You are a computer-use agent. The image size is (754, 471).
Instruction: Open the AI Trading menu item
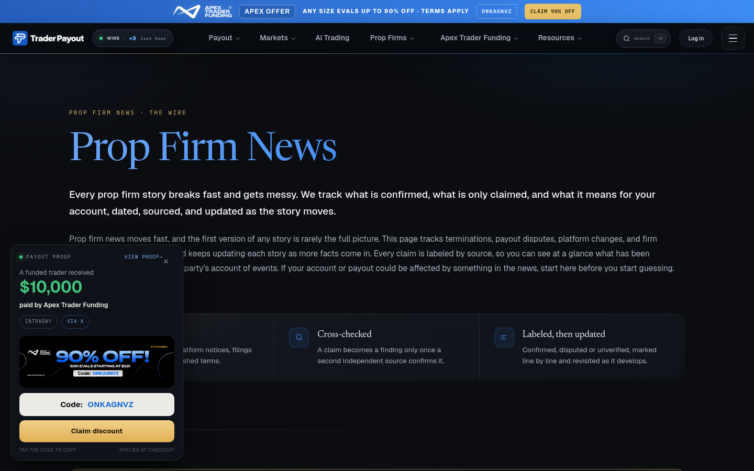coord(332,38)
